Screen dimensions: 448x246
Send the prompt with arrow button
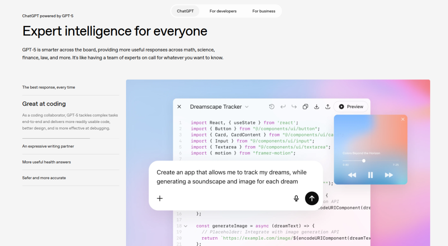coord(311,198)
